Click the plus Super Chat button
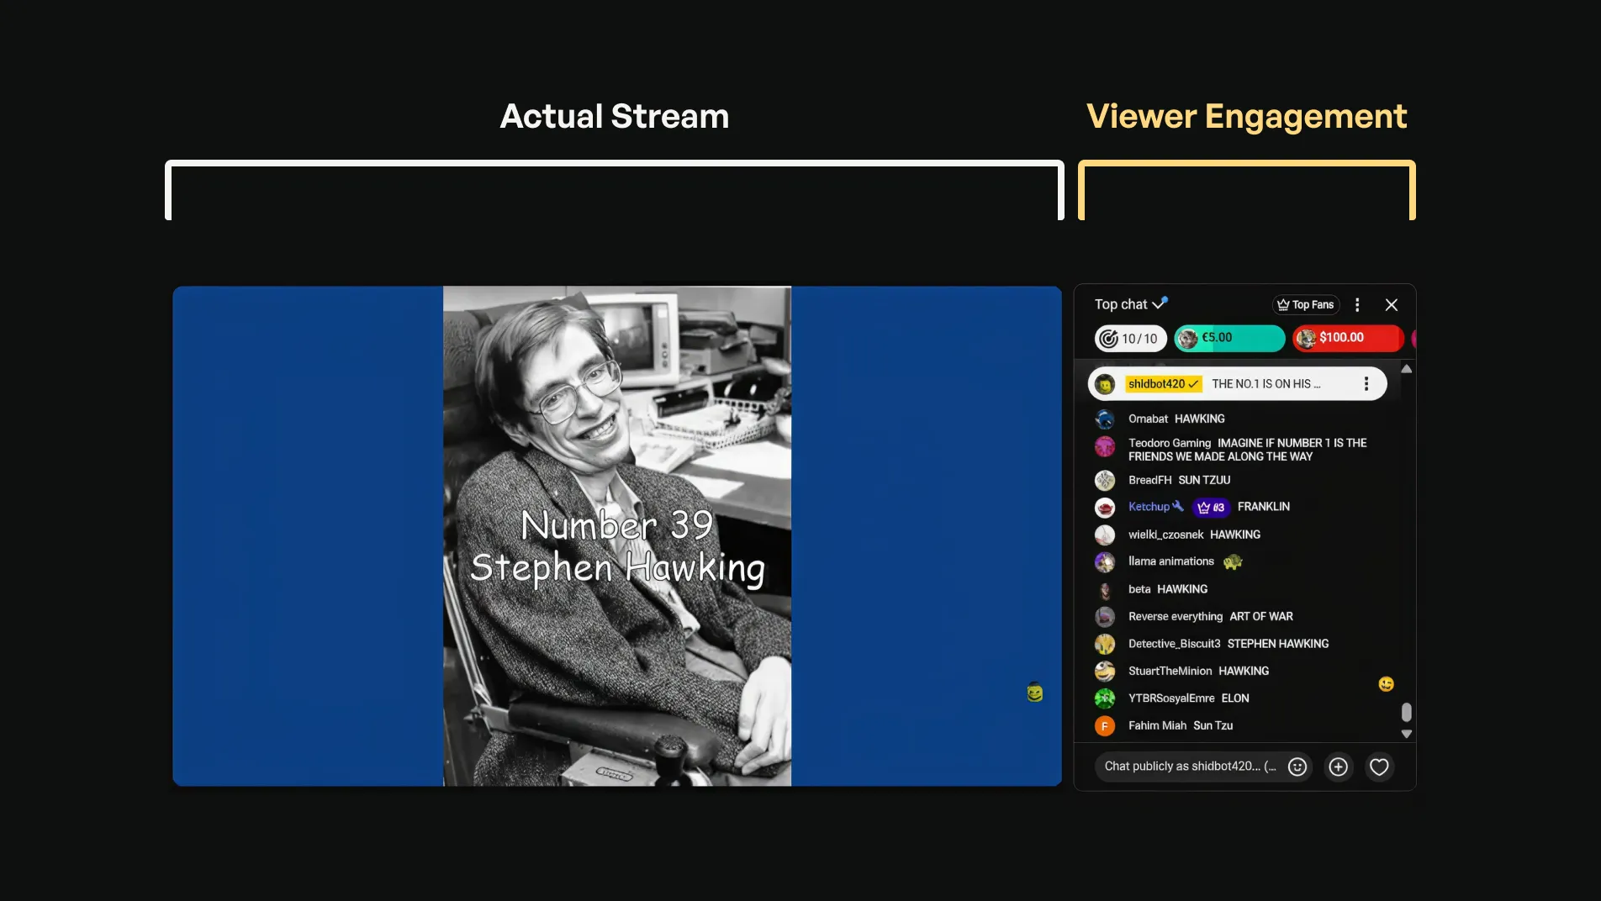 point(1338,767)
